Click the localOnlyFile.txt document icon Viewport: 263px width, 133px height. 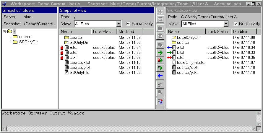[x=174, y=62]
